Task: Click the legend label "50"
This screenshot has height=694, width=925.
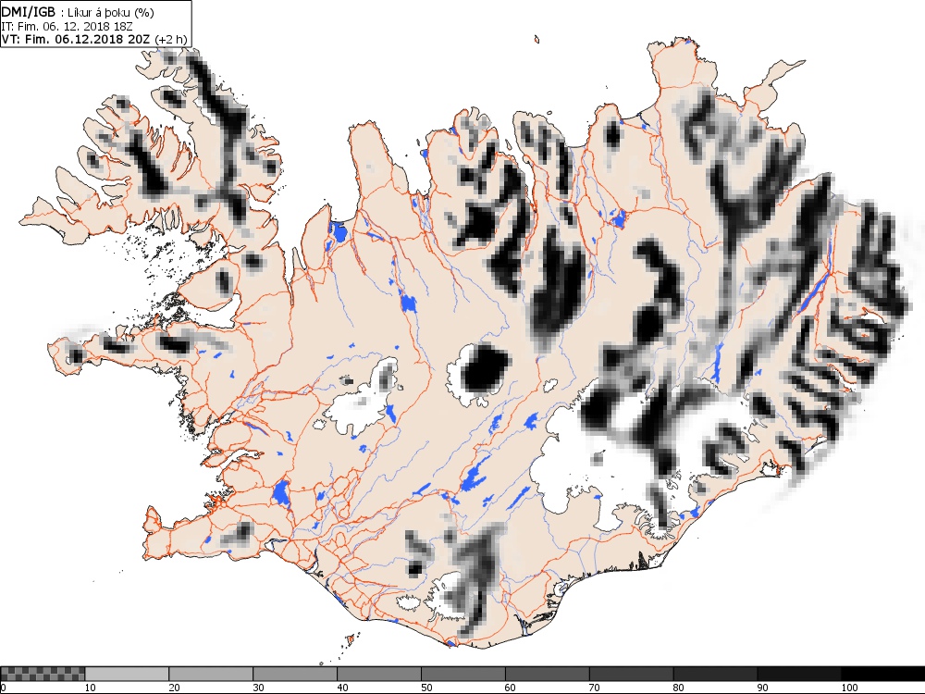Action: pyautogui.click(x=426, y=688)
